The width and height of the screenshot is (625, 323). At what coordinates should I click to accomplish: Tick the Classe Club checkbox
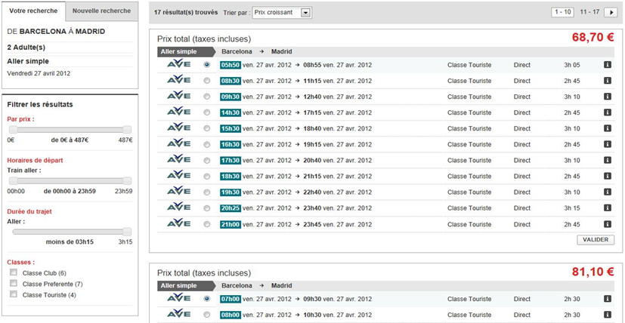tap(14, 272)
